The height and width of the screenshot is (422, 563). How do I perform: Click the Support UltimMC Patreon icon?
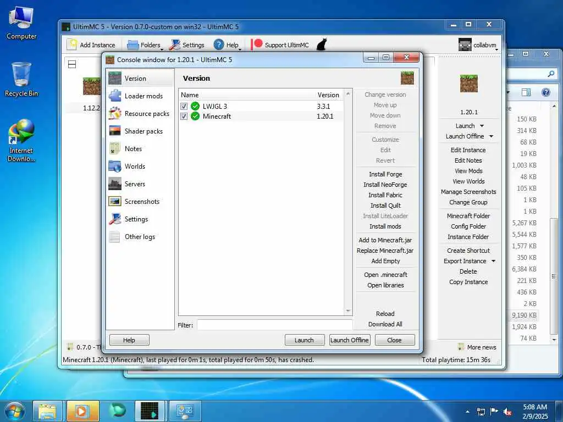(x=257, y=45)
